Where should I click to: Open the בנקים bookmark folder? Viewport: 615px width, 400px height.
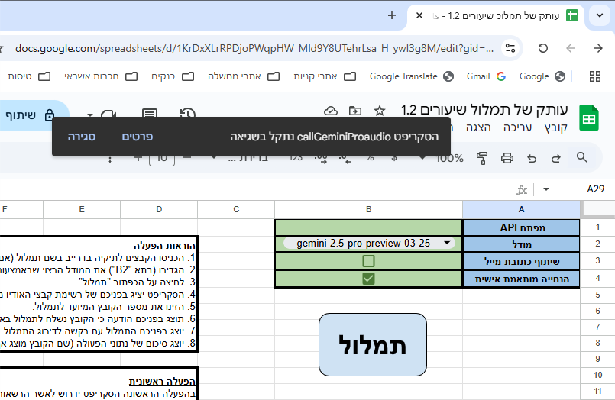173,76
